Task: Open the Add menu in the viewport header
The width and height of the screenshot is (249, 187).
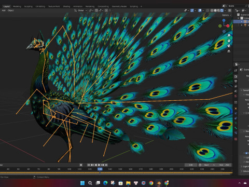Action: click(x=4, y=10)
